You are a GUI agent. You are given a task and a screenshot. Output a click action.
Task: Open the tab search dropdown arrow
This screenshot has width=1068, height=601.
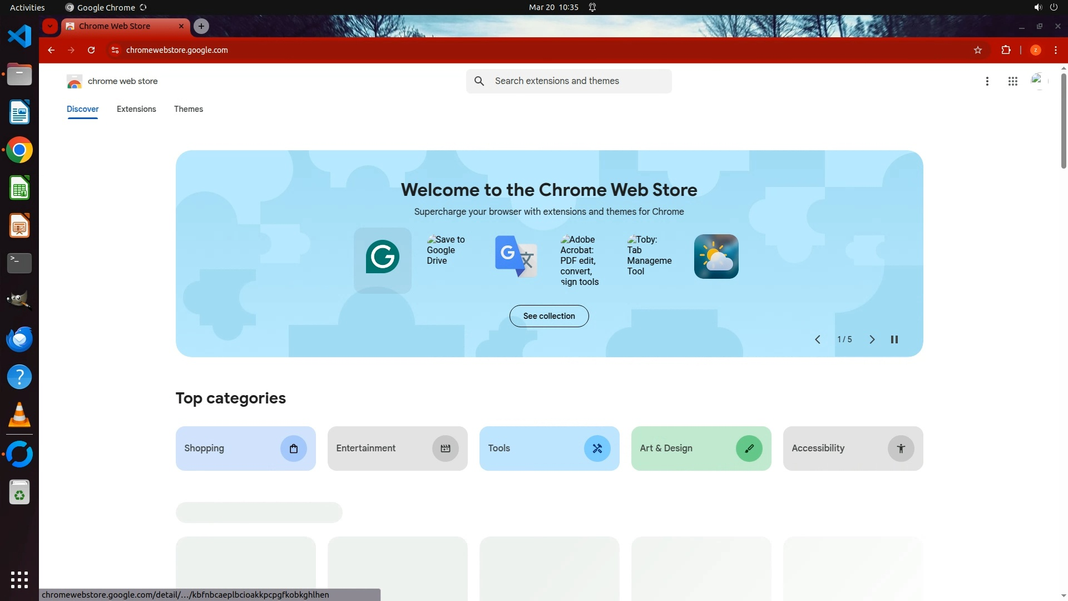click(50, 26)
